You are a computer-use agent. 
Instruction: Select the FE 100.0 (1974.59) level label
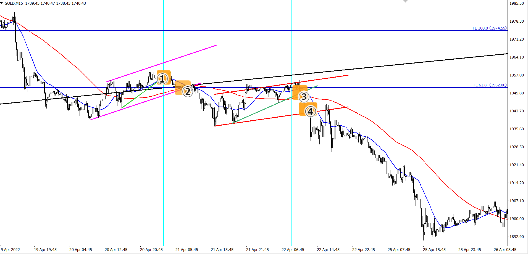click(490, 28)
